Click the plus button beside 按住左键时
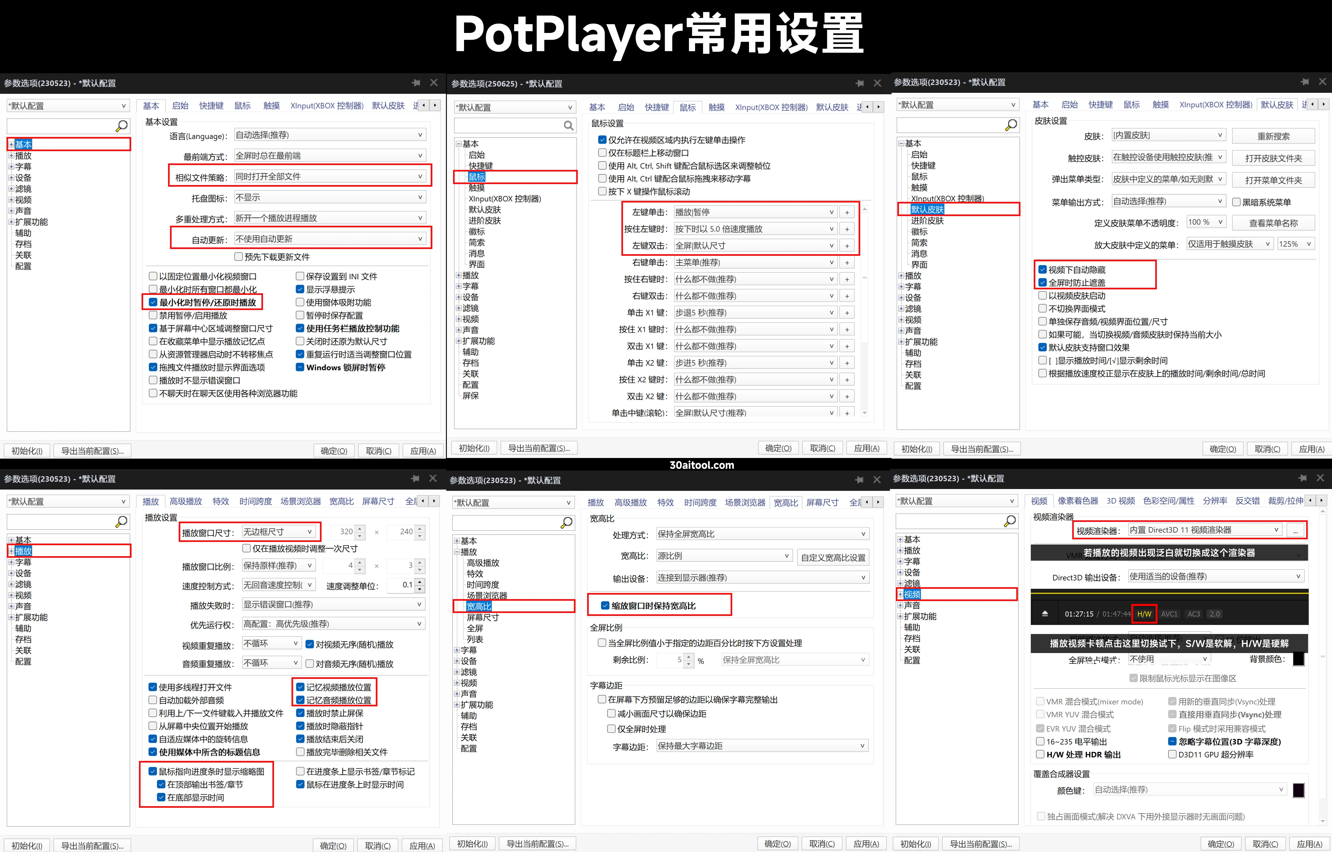This screenshot has width=1332, height=852. point(847,229)
